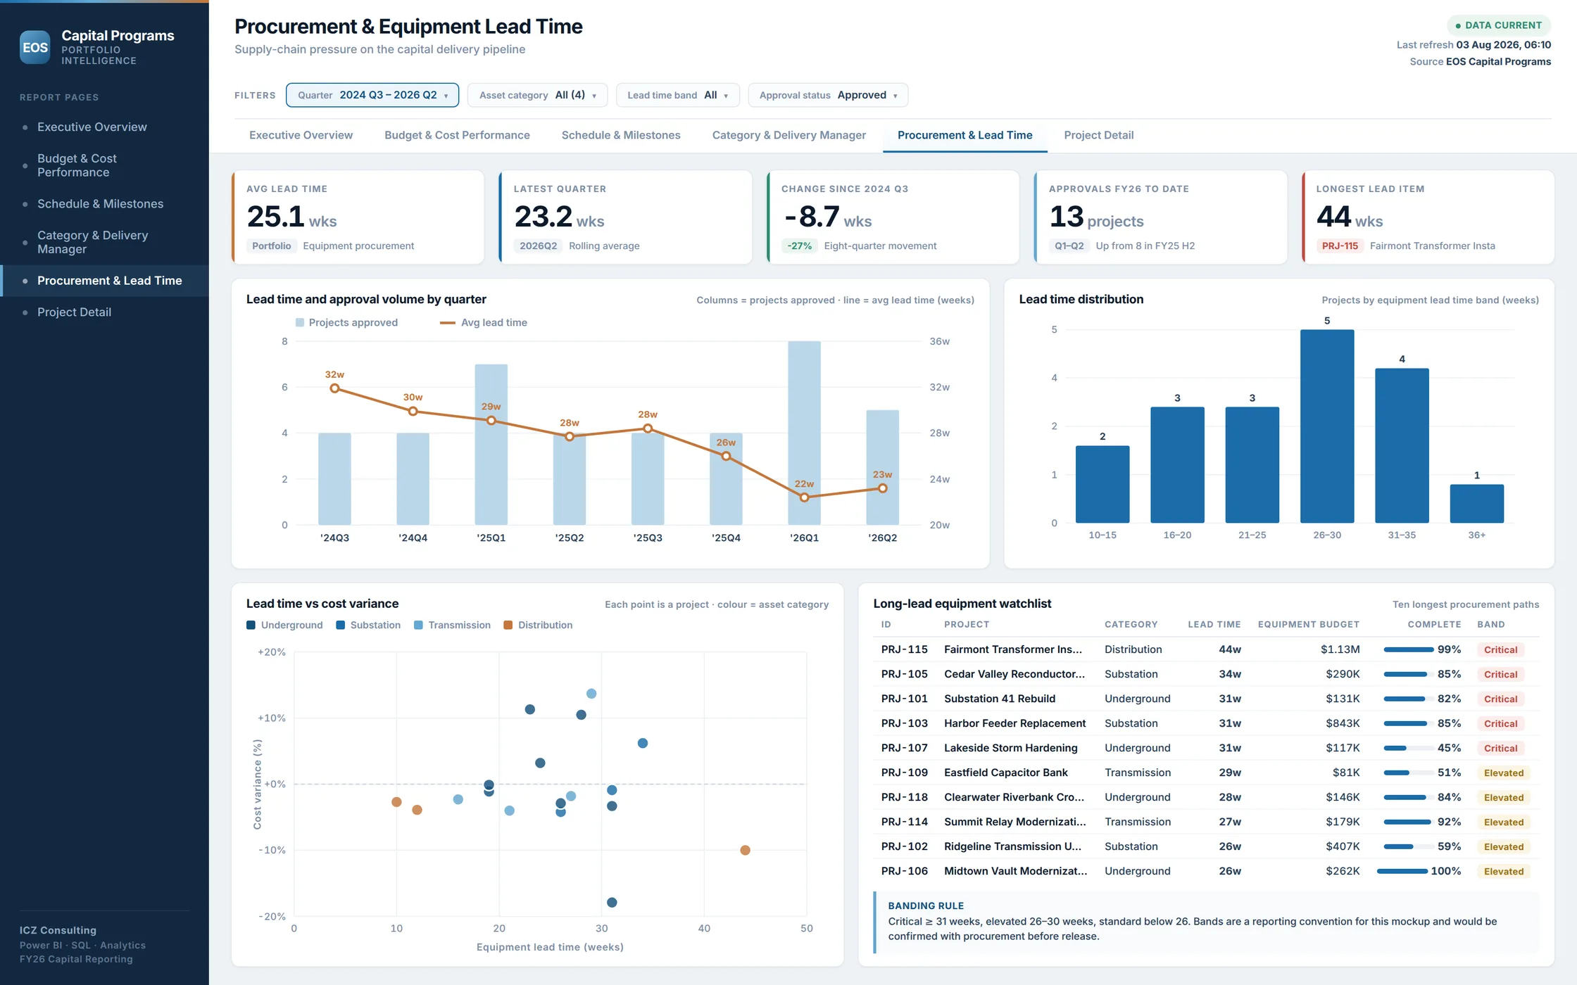The width and height of the screenshot is (1577, 985).
Task: Click the Avg Lead Time 25.1 wks card
Action: pos(358,217)
